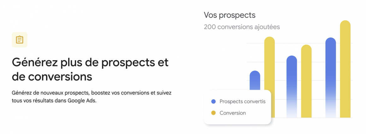The height and width of the screenshot is (134, 366).
Task: Select the "Prospects convertis" legend label
Action: point(242,101)
